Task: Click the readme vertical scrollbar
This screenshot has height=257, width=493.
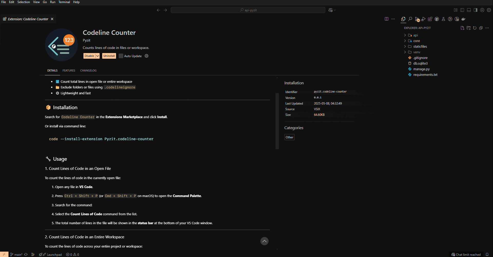Action: coord(277,120)
